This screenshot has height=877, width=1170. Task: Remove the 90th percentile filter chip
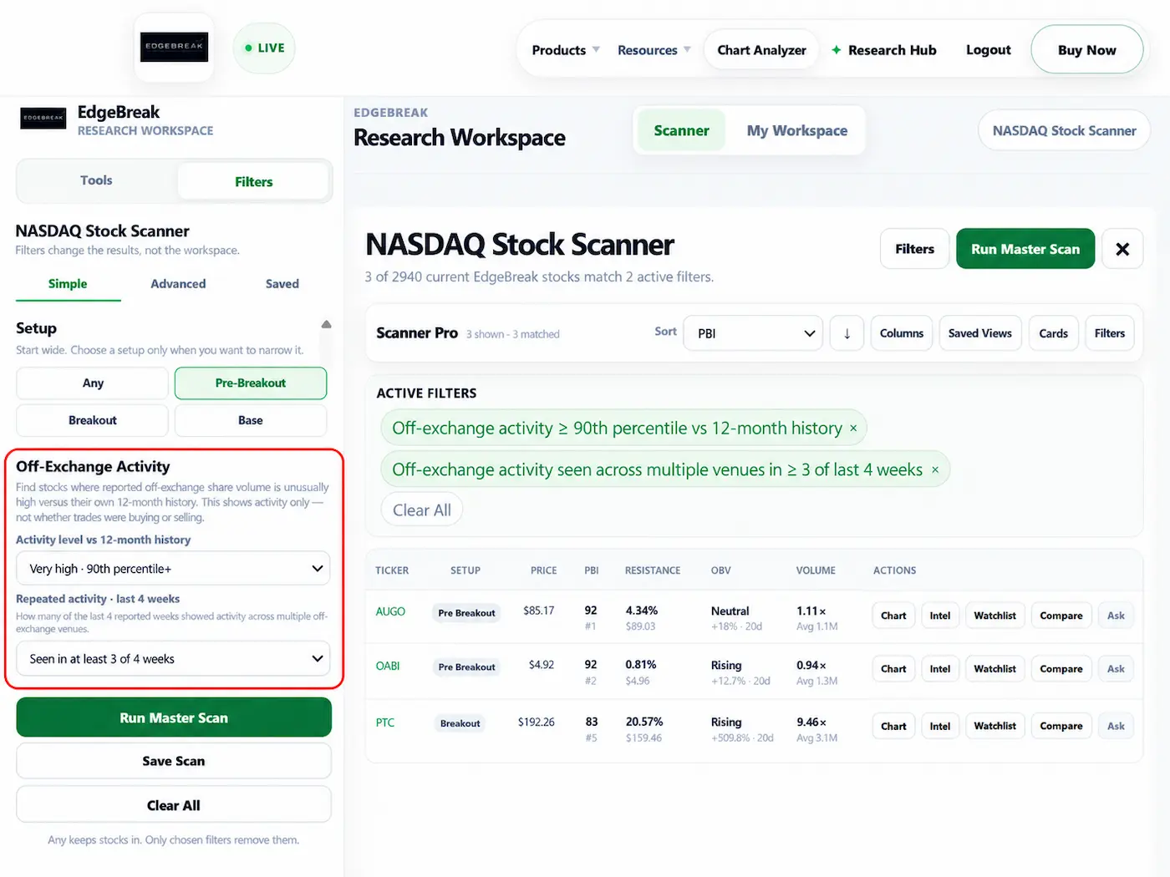pyautogui.click(x=853, y=428)
